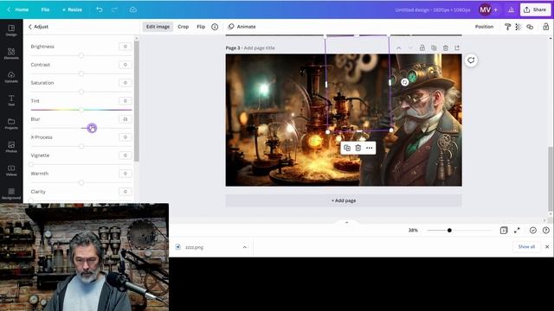Open the Projects sidebar tab
The width and height of the screenshot is (554, 311).
tap(11, 124)
